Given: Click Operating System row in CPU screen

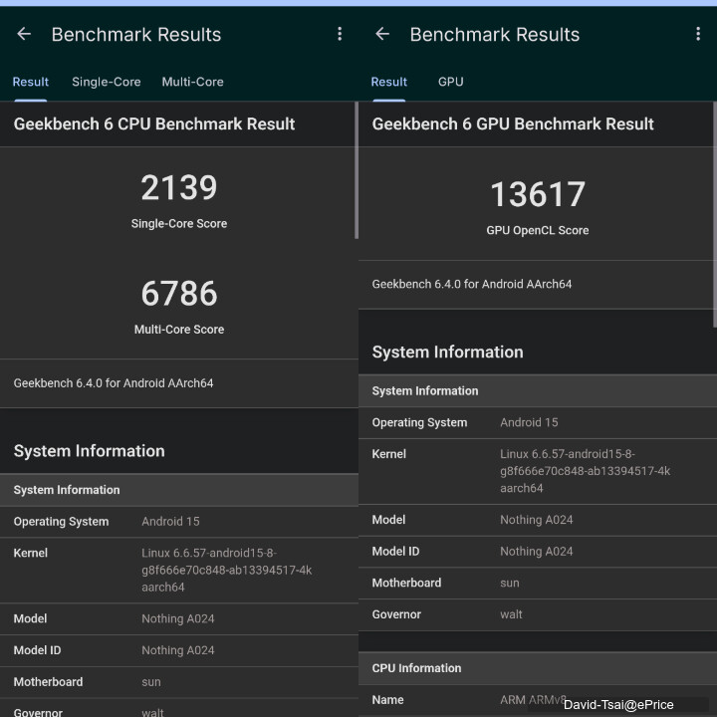Looking at the screenshot, I should point(179,522).
